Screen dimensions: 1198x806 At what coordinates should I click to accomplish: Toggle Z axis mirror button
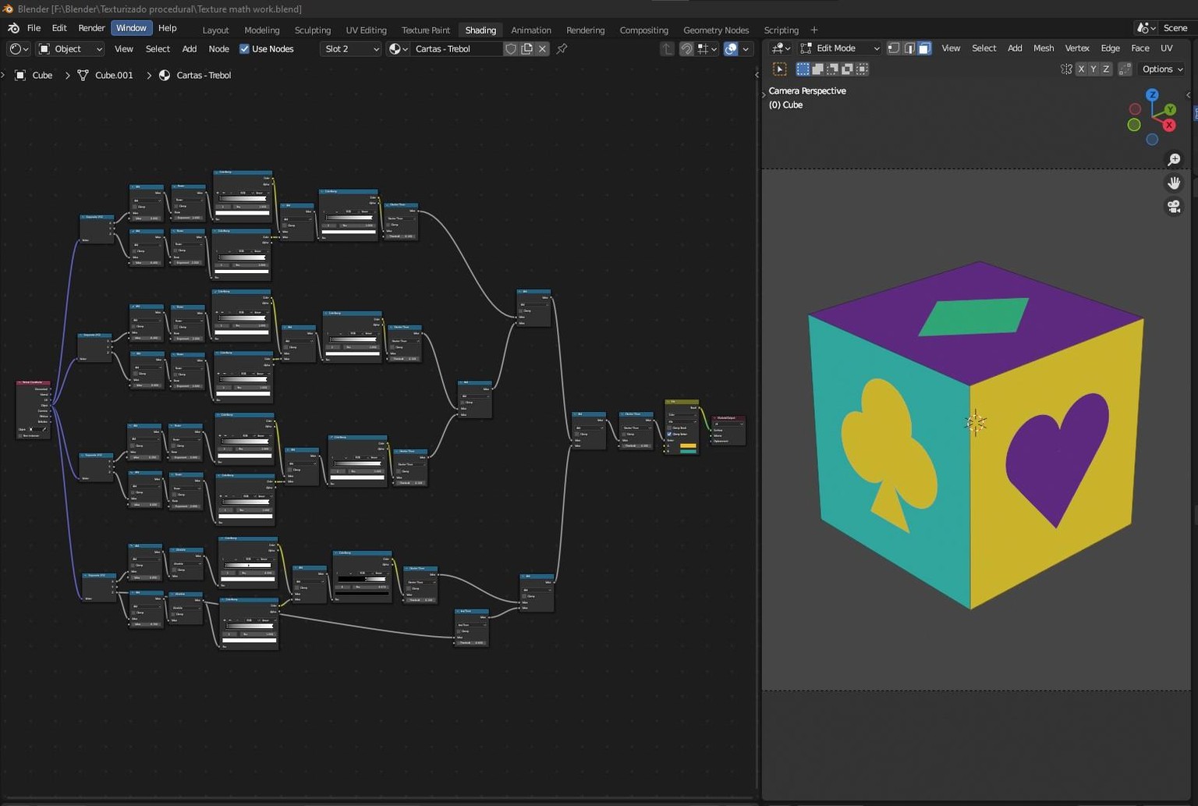[1105, 69]
